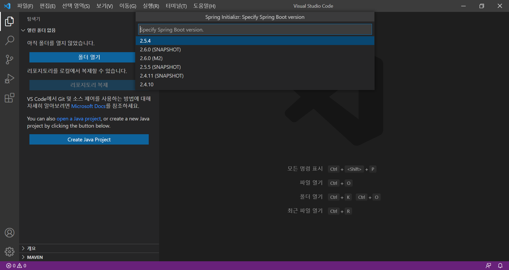The height and width of the screenshot is (270, 509).
Task: Click the Create Java Project button
Action: pos(89,139)
